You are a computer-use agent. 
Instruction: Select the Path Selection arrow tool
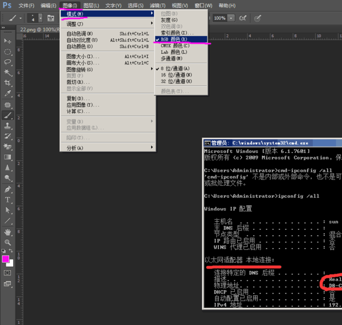tap(7, 210)
